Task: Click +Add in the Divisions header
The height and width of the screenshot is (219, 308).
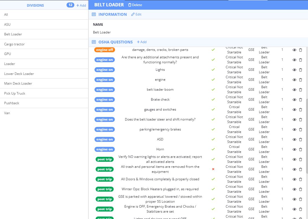Action: [81, 5]
